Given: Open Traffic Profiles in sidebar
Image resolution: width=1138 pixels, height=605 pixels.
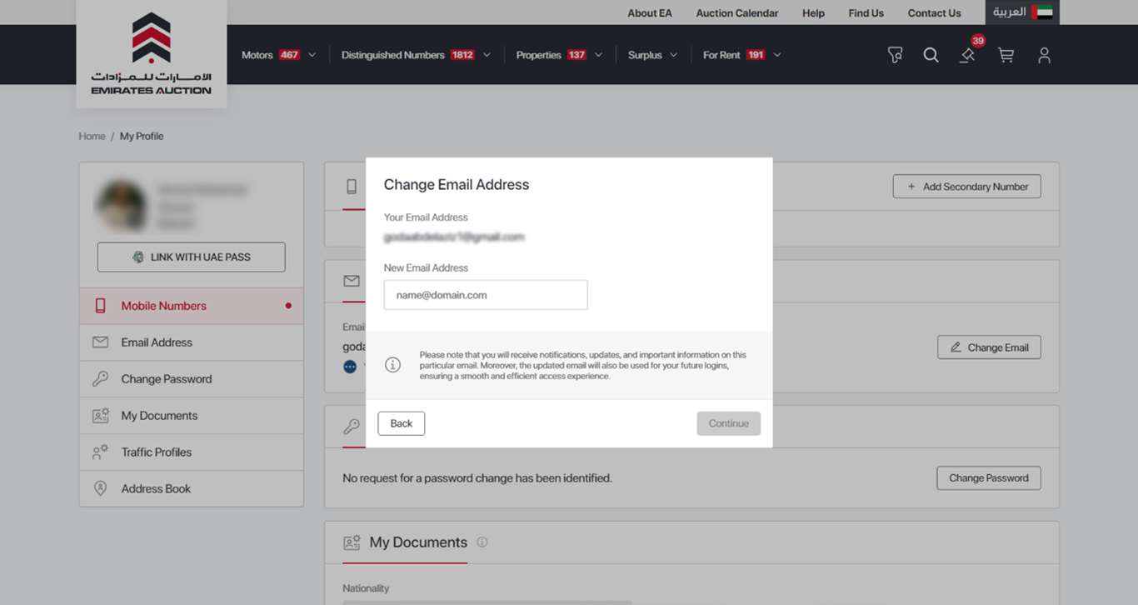Looking at the screenshot, I should [157, 452].
